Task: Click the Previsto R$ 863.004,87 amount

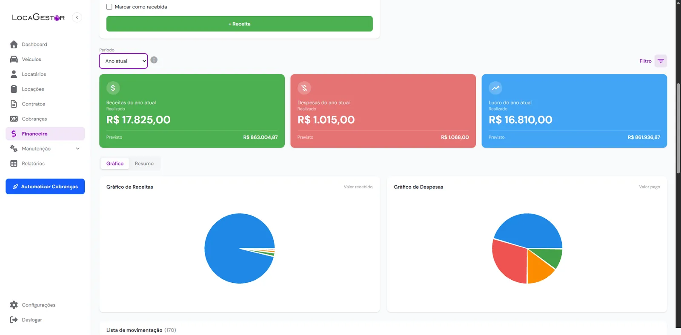Action: 260,137
